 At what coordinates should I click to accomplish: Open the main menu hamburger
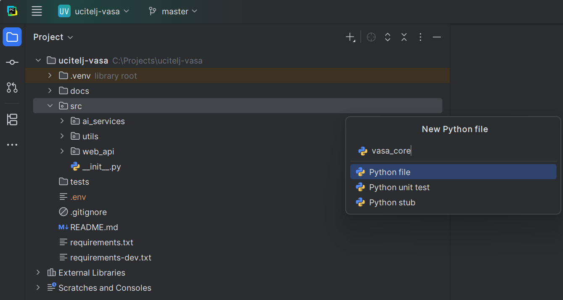[x=37, y=11]
